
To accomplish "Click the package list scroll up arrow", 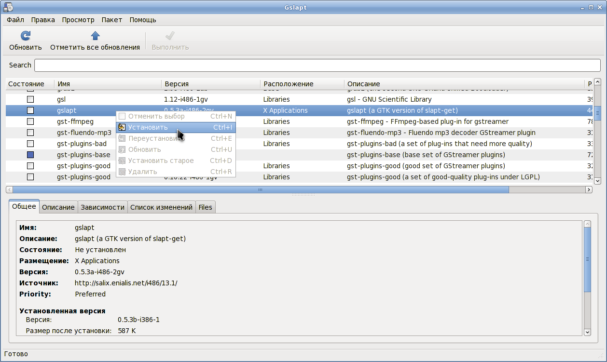I will coord(597,82).
